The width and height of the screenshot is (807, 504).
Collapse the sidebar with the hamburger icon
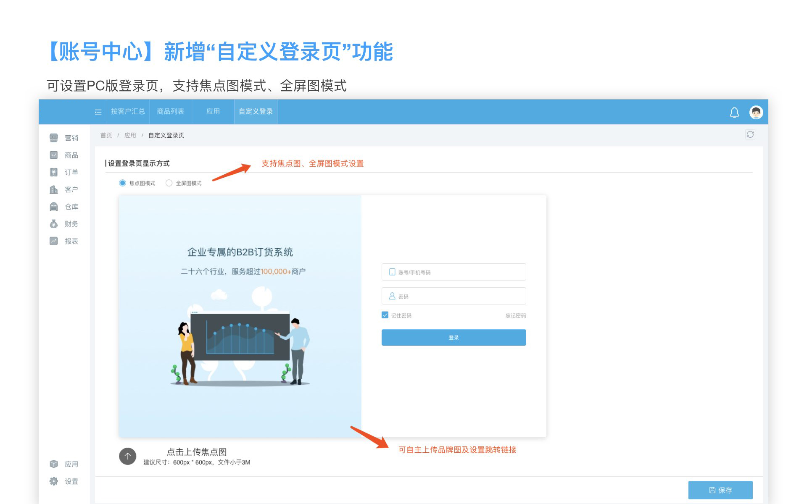click(x=98, y=112)
